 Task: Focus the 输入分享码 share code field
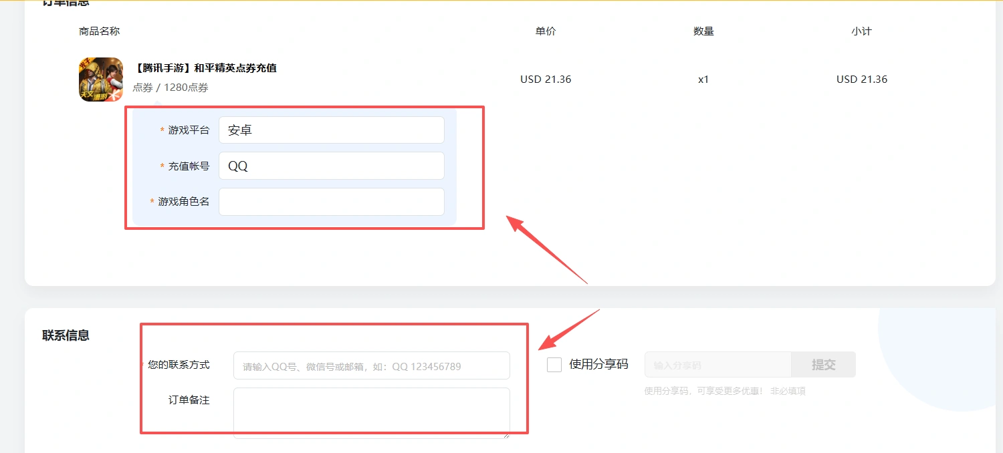point(717,365)
